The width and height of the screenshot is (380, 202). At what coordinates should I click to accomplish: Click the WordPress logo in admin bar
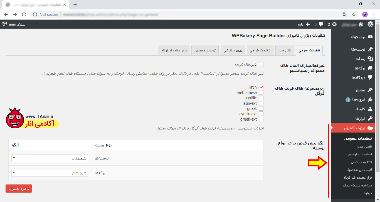tap(370, 24)
